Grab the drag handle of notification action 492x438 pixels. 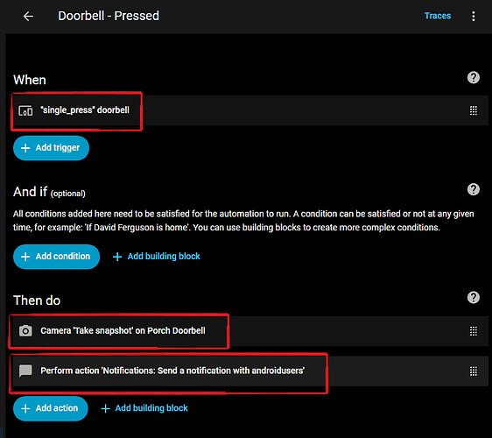[473, 371]
